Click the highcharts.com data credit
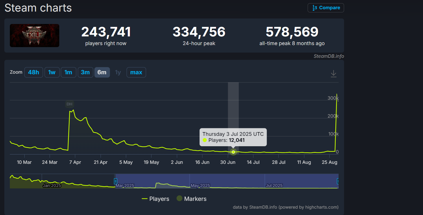Viewport: 423px width, 215px height. coord(286,207)
